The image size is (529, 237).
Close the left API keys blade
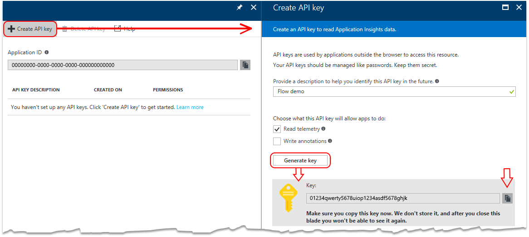[x=254, y=7]
